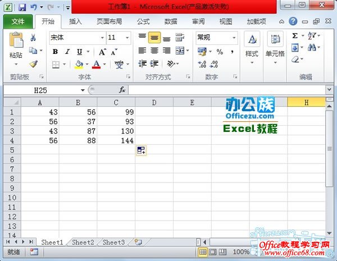This screenshot has height=261, width=337.
Task: Toggle Center horizontal alignment
Action: coord(154,51)
